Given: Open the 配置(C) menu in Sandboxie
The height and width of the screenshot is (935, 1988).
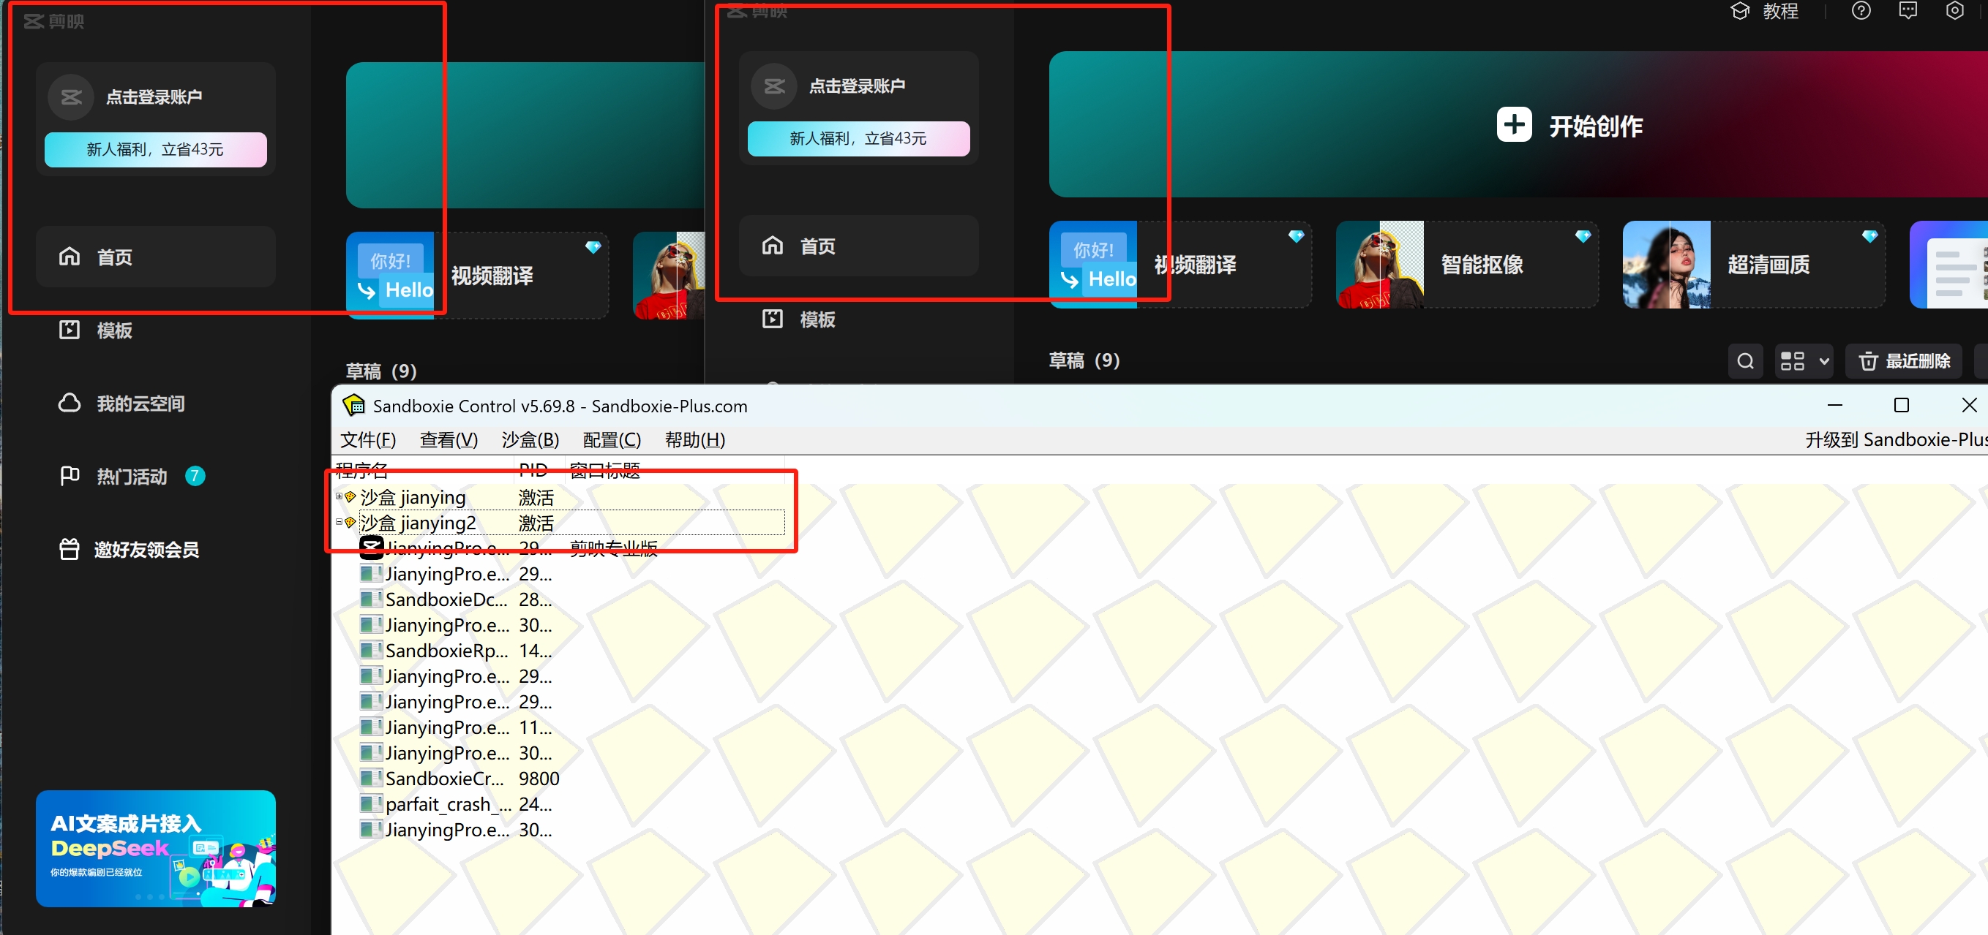Looking at the screenshot, I should tap(612, 439).
